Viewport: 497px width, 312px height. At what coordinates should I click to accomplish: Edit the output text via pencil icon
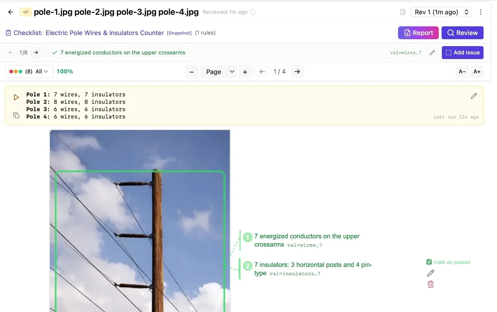coord(474,96)
